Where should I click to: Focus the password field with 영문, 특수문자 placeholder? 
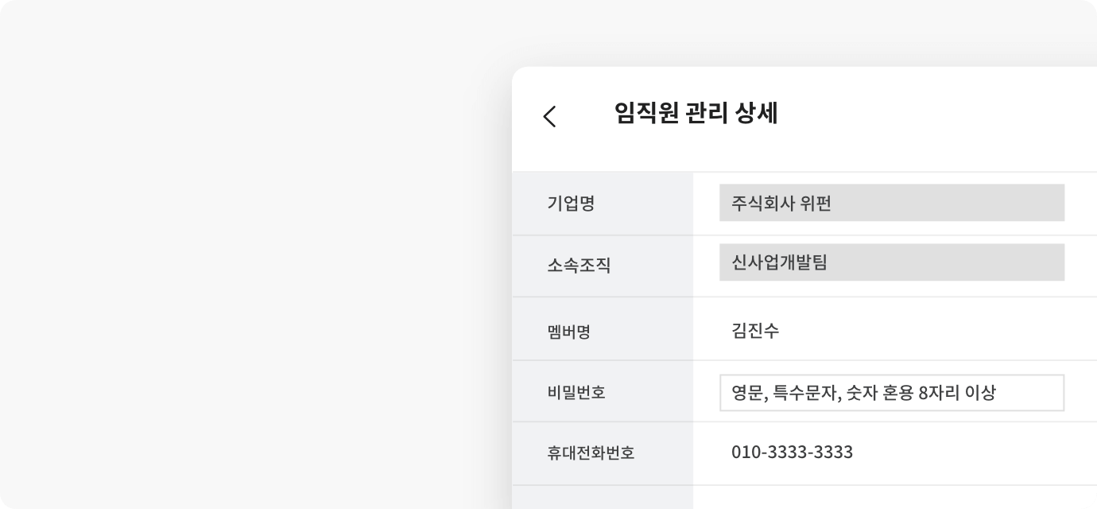pyautogui.click(x=892, y=393)
